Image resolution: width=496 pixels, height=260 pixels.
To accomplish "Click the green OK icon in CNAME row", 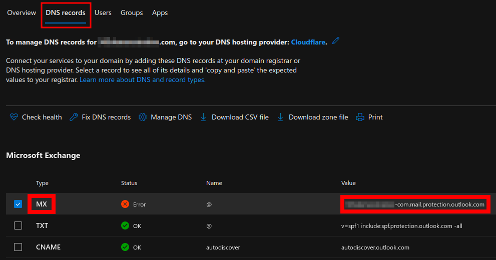I will (x=125, y=247).
